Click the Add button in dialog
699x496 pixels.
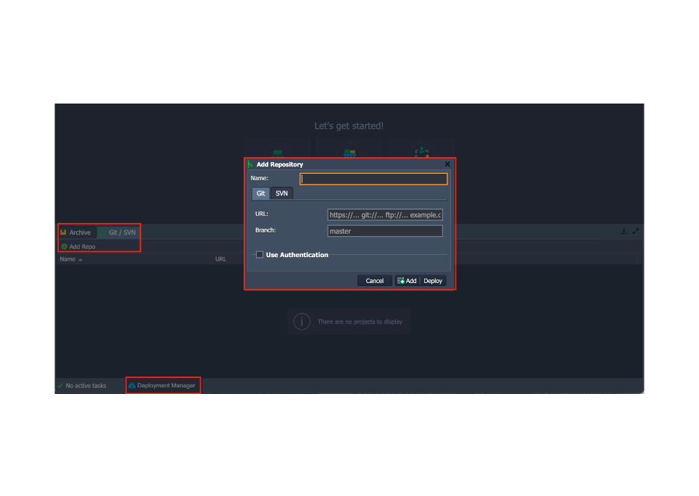click(407, 281)
